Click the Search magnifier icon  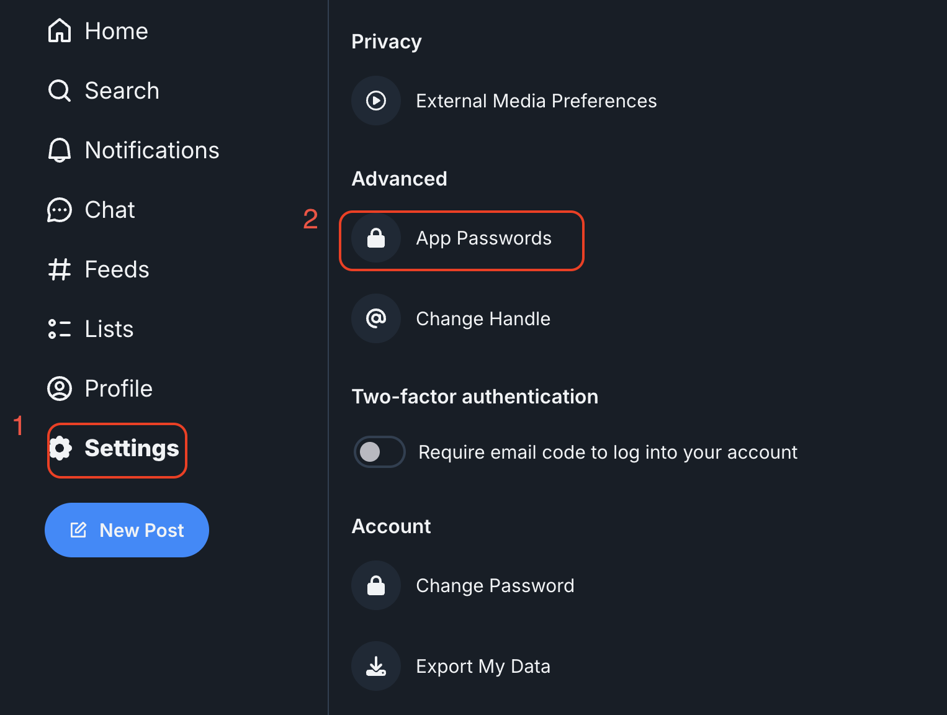tap(60, 91)
